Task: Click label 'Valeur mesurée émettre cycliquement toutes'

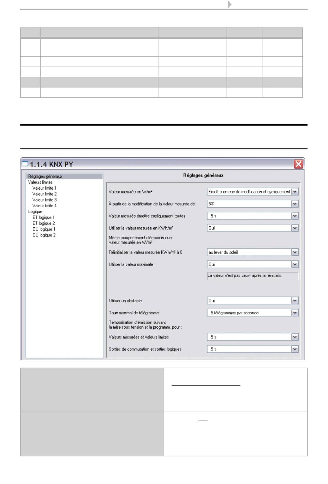Action: tap(147, 216)
